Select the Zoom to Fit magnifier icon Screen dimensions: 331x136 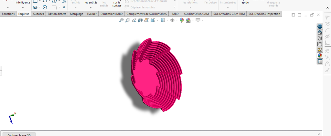(122, 20)
